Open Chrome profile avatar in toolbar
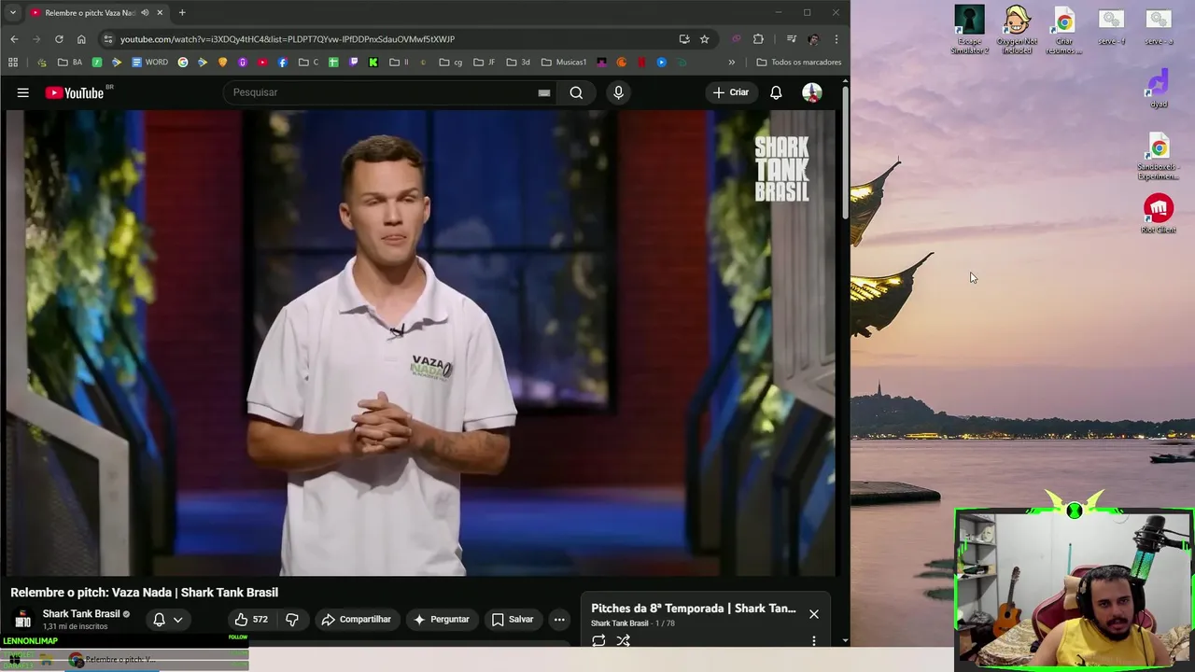The height and width of the screenshot is (672, 1195). 813,39
